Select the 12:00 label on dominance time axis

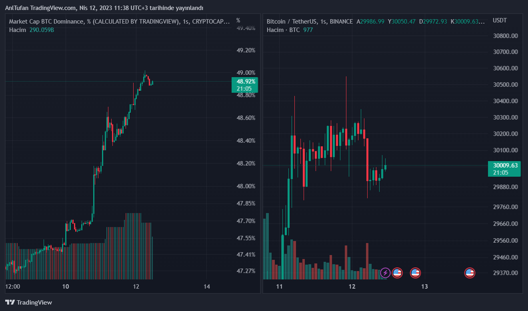click(x=13, y=286)
